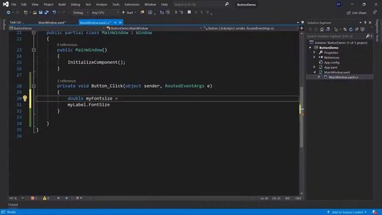Click the Save All icon

47,13
